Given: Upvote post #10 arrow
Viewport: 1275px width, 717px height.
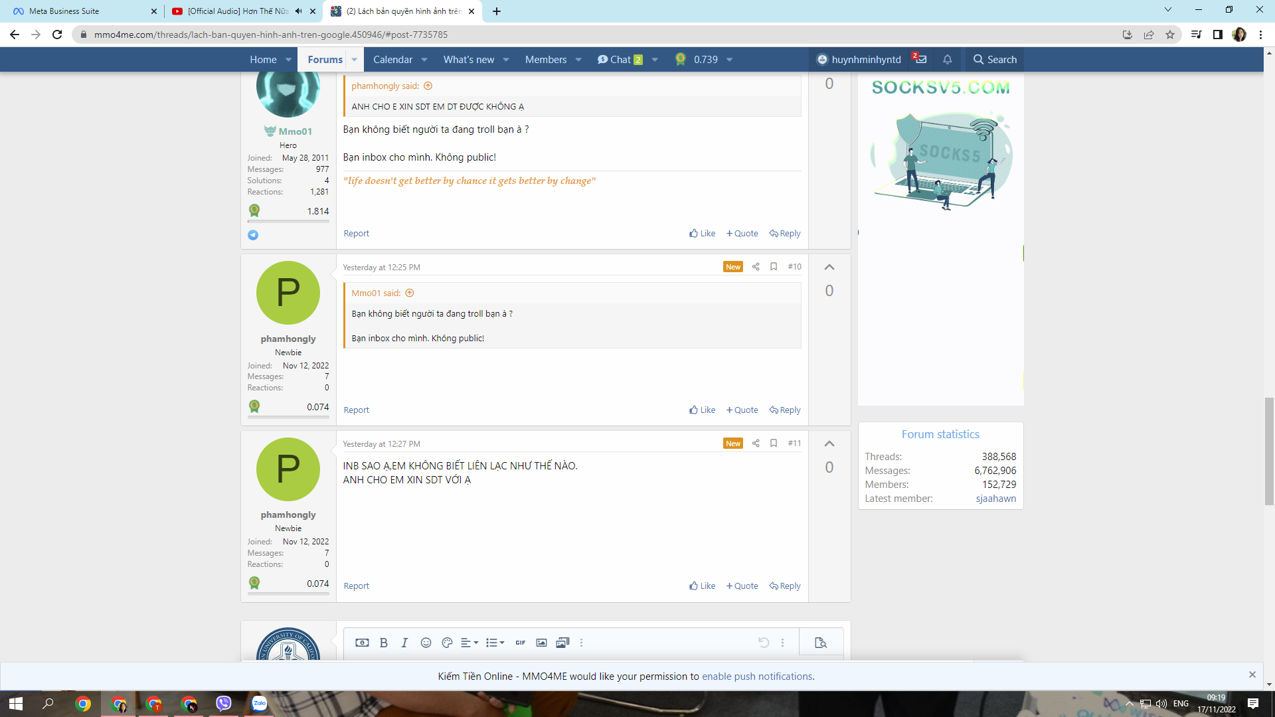Looking at the screenshot, I should tap(829, 267).
